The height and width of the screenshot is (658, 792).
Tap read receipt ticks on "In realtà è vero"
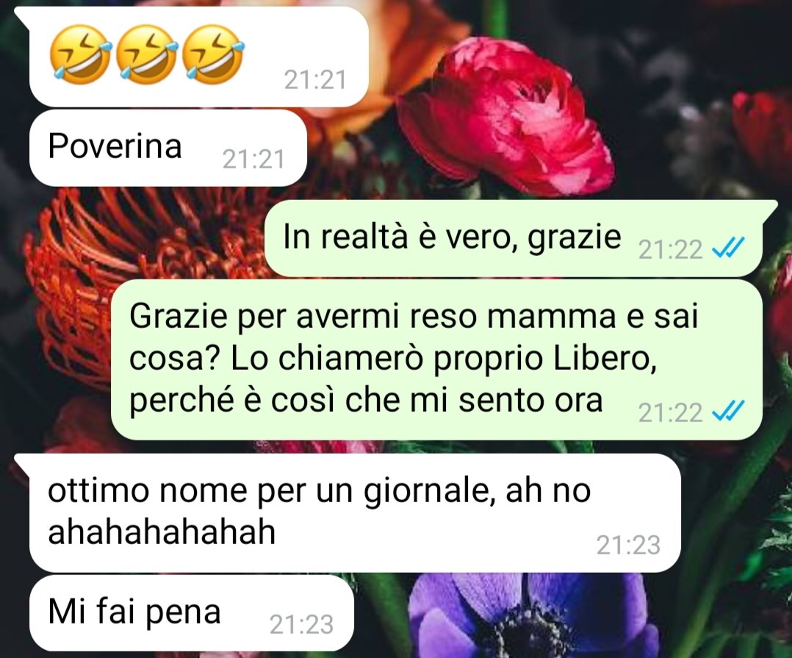click(x=728, y=248)
